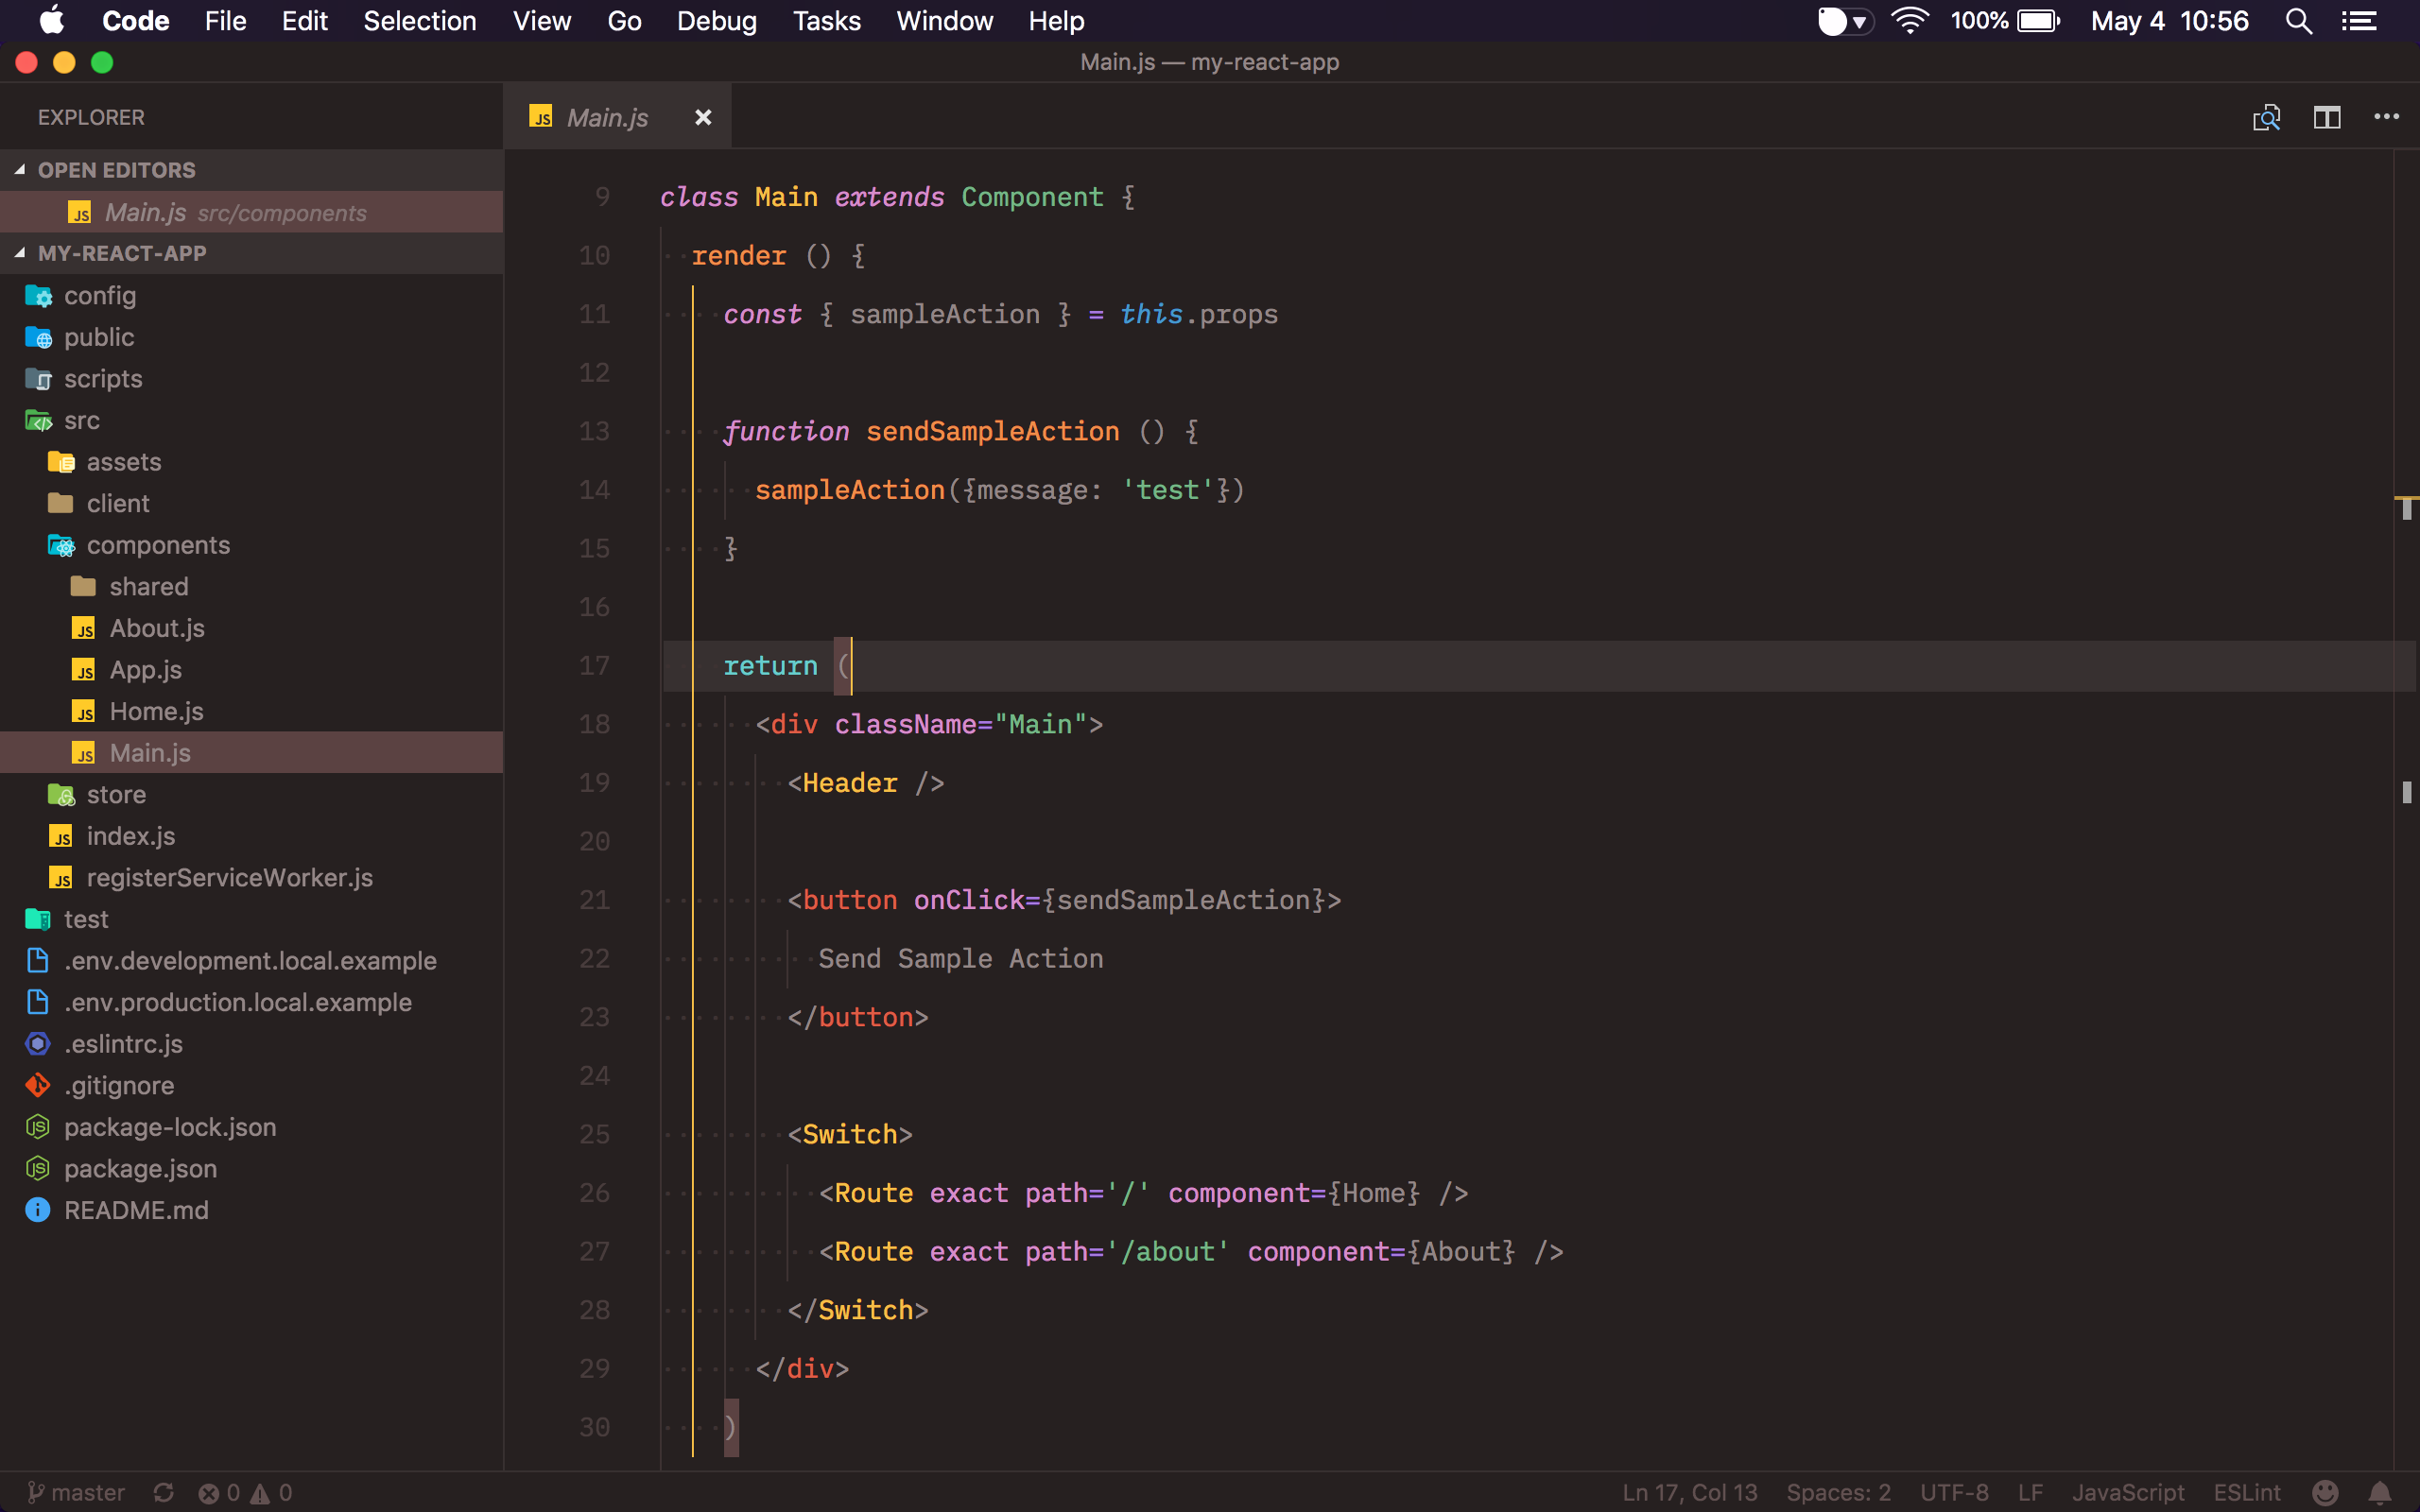Viewport: 2420px width, 1512px height.
Task: Click the sync changes icon in status bar
Action: (164, 1492)
